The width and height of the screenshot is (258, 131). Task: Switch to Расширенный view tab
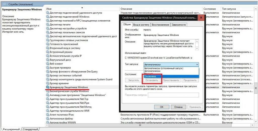point(11,129)
